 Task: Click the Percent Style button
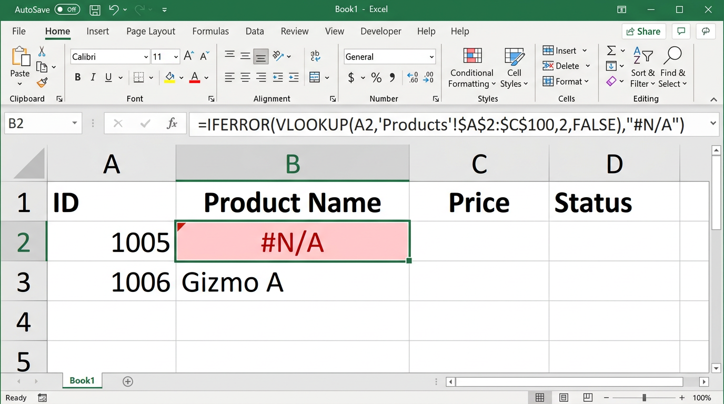376,78
